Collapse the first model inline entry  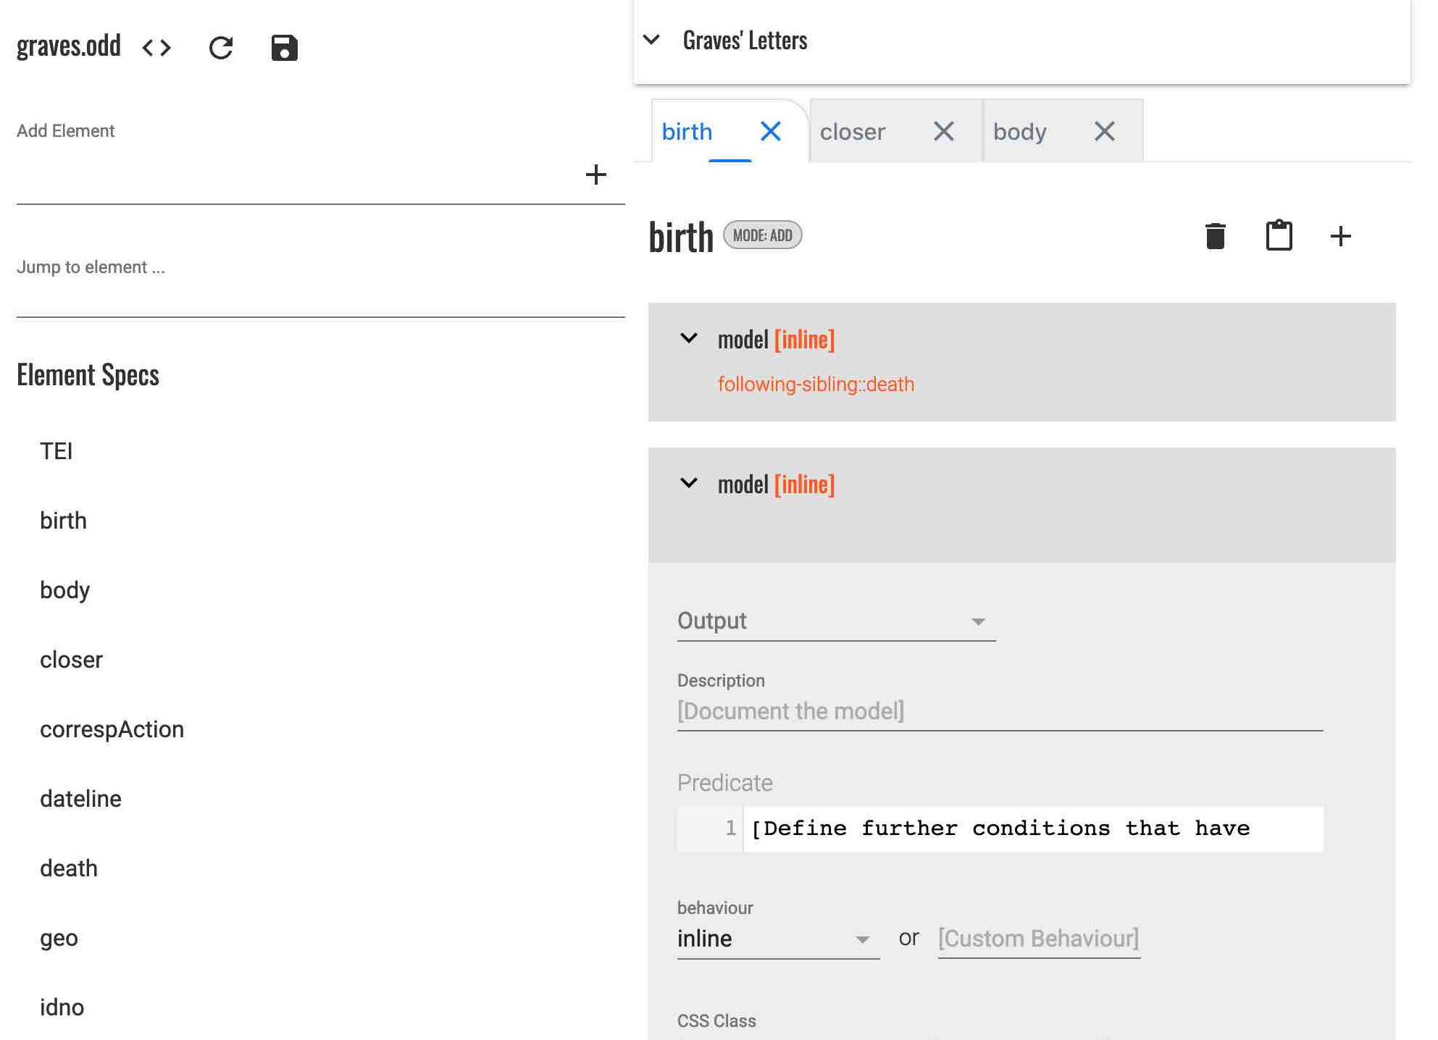687,337
